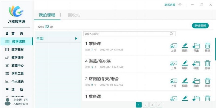Delete the 4 海燕/高尔基 course
Screen dimensions: 216x108
click(x=207, y=65)
